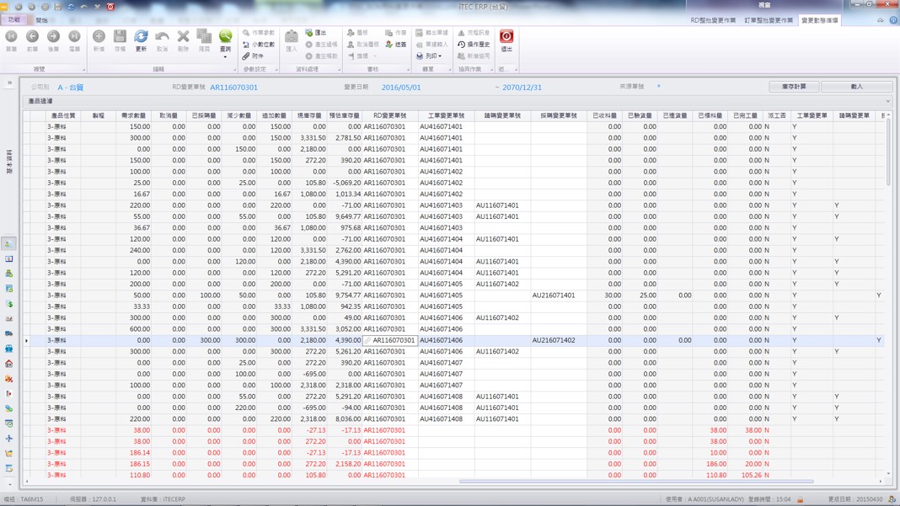Click the 小數位數 decimal places option
Image resolution: width=900 pixels, height=506 pixels.
[259, 45]
